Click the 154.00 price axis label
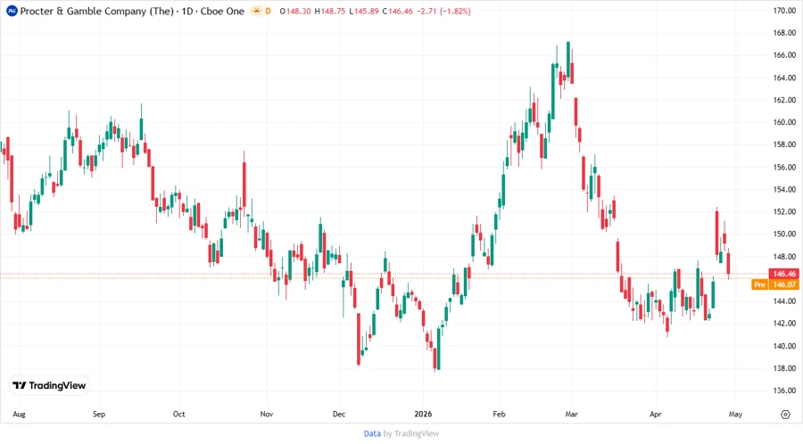Viewport: 803px width, 444px height. (x=784, y=189)
